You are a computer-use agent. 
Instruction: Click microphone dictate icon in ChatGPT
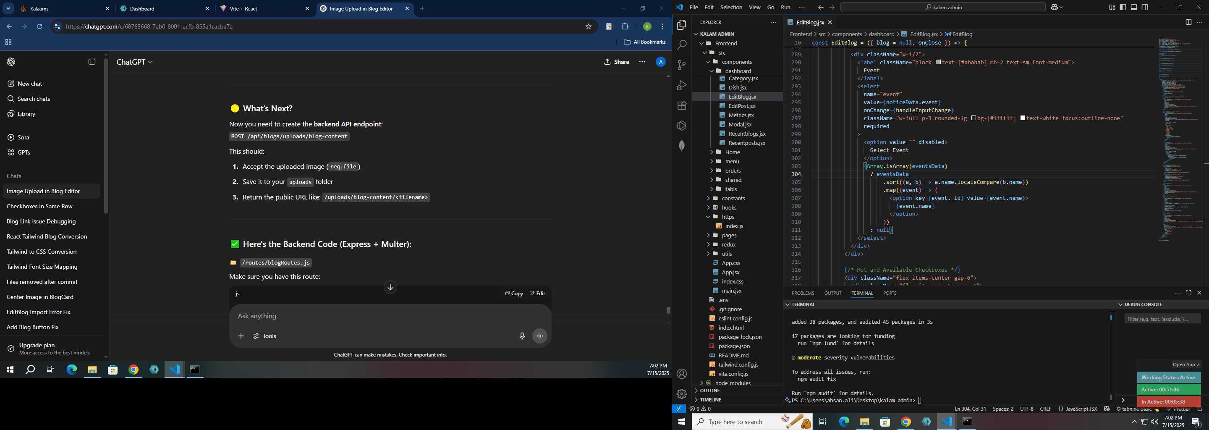pyautogui.click(x=522, y=336)
